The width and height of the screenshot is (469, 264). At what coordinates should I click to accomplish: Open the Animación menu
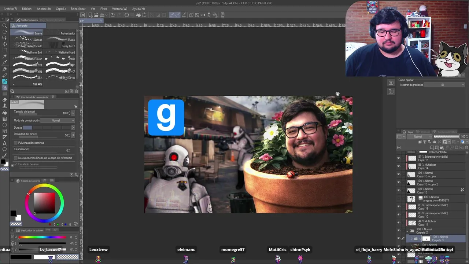tap(44, 9)
